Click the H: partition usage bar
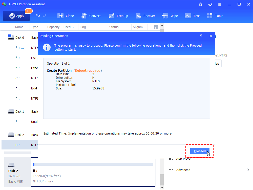The height and width of the screenshot is (190, 253). pos(93,164)
